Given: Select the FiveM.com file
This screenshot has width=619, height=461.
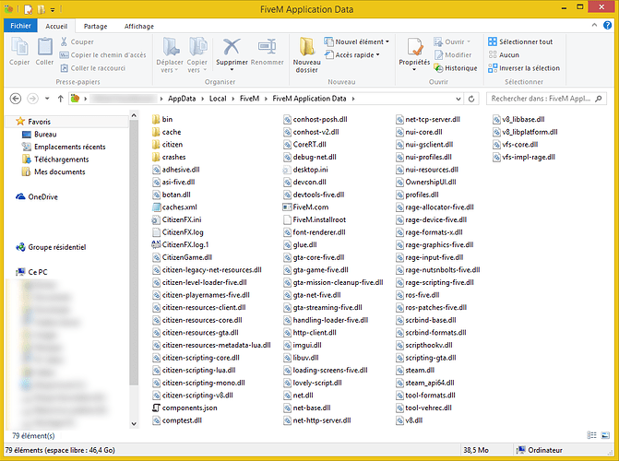Looking at the screenshot, I should click(305, 207).
